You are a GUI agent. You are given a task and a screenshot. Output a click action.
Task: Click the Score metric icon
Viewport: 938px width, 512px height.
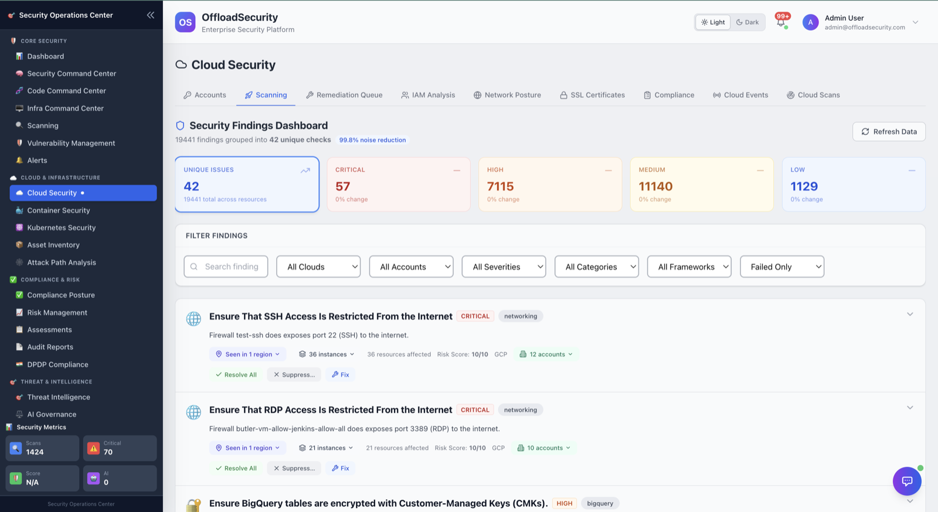tap(16, 479)
